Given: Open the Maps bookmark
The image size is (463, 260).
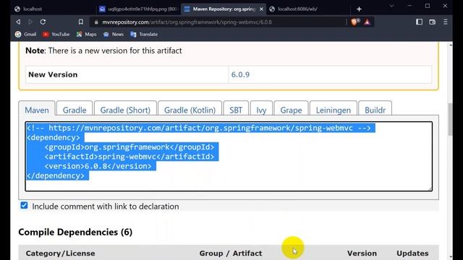Looking at the screenshot, I should point(87,34).
